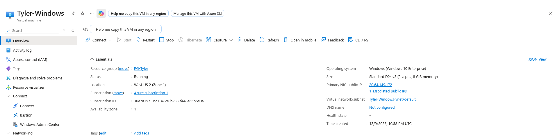Open Azure subscription 1
The width and height of the screenshot is (553, 140).
pyautogui.click(x=151, y=93)
